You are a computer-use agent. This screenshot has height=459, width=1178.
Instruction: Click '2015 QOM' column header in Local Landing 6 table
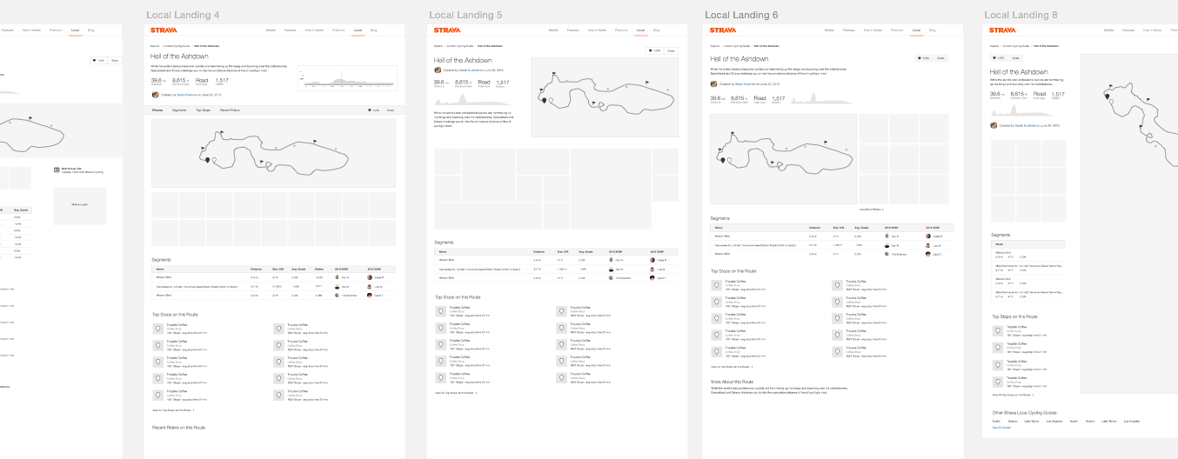933,227
